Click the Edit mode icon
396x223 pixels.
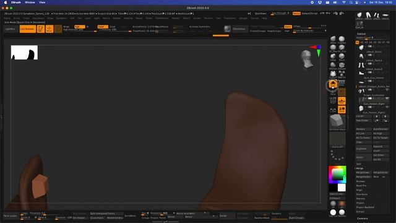(x=41, y=29)
